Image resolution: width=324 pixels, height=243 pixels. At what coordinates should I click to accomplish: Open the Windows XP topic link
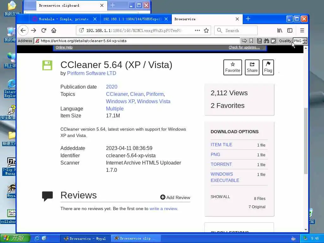pos(120,102)
